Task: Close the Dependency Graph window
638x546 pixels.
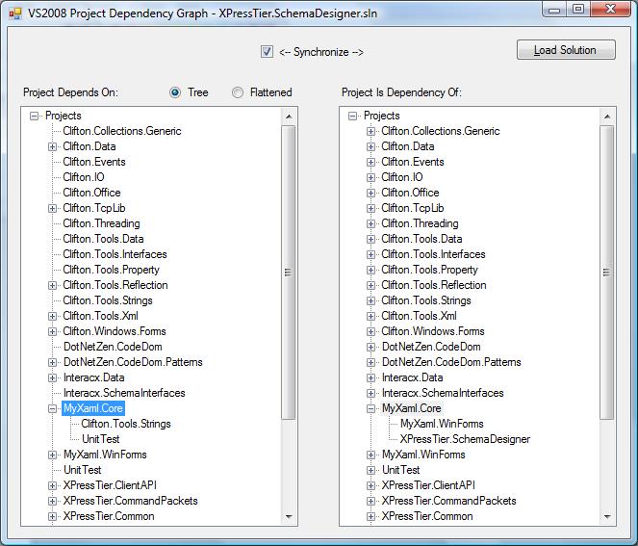Action: point(610,9)
